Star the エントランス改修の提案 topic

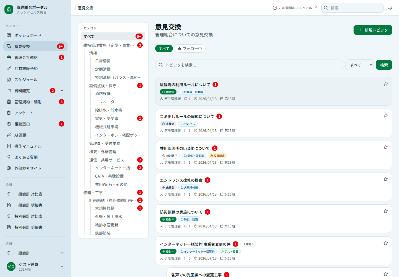pyautogui.click(x=385, y=179)
